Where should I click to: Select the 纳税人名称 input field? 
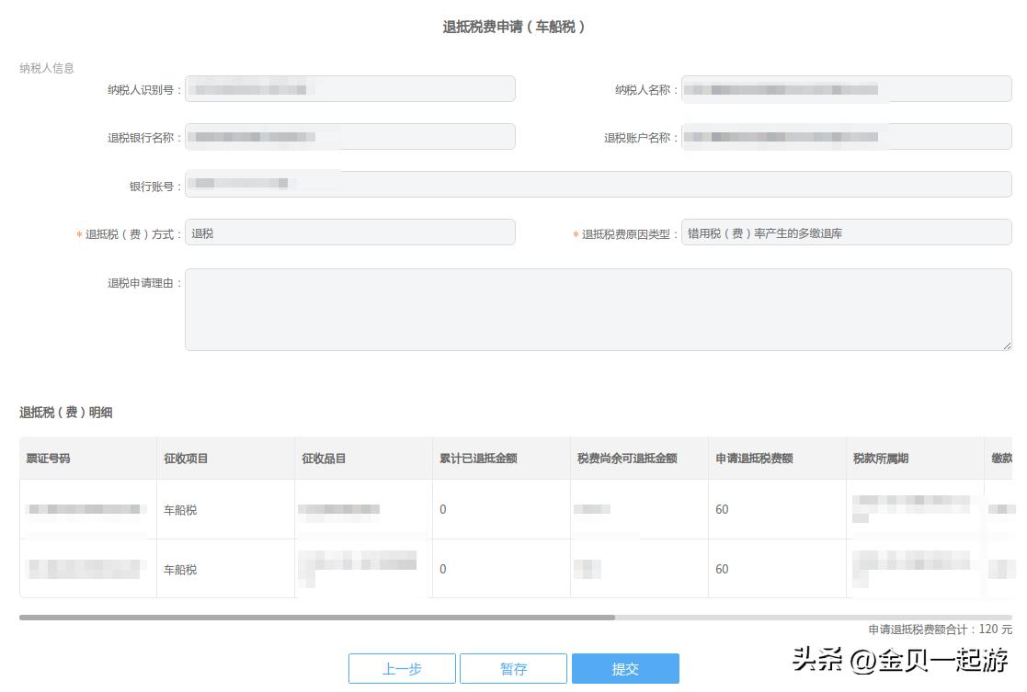846,88
